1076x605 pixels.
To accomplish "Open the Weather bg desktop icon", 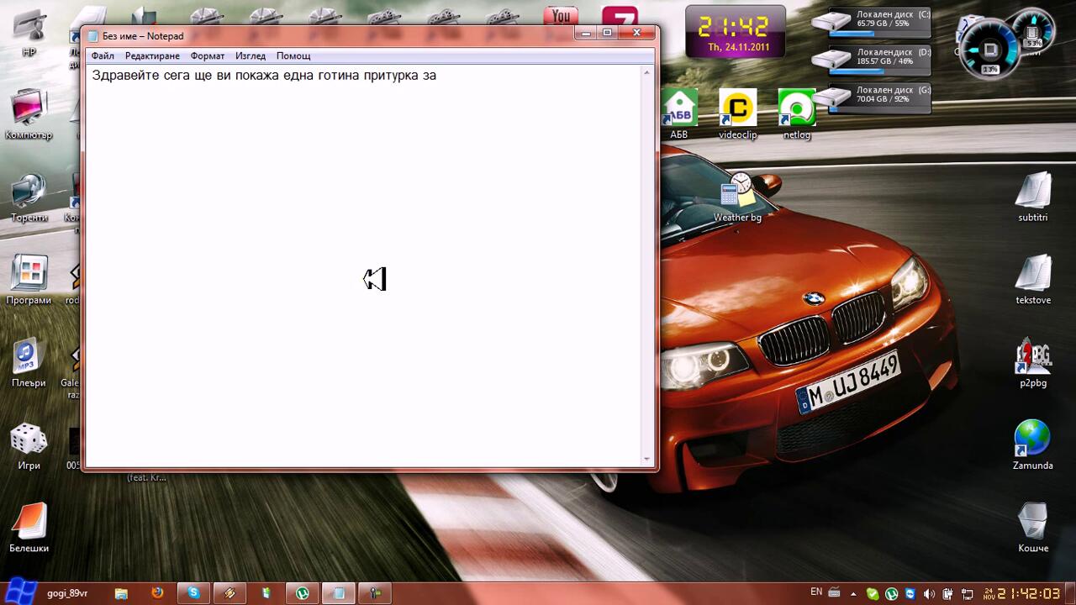I will pyautogui.click(x=737, y=193).
